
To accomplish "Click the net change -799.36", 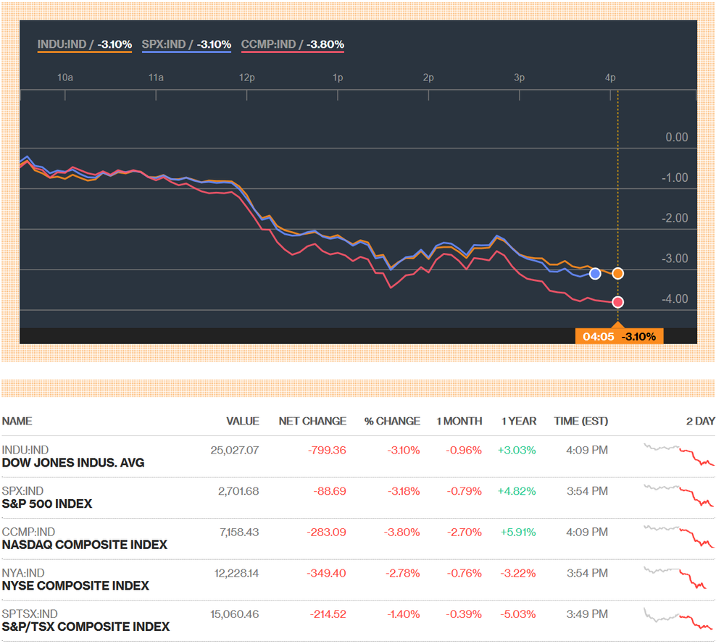I will pyautogui.click(x=327, y=450).
